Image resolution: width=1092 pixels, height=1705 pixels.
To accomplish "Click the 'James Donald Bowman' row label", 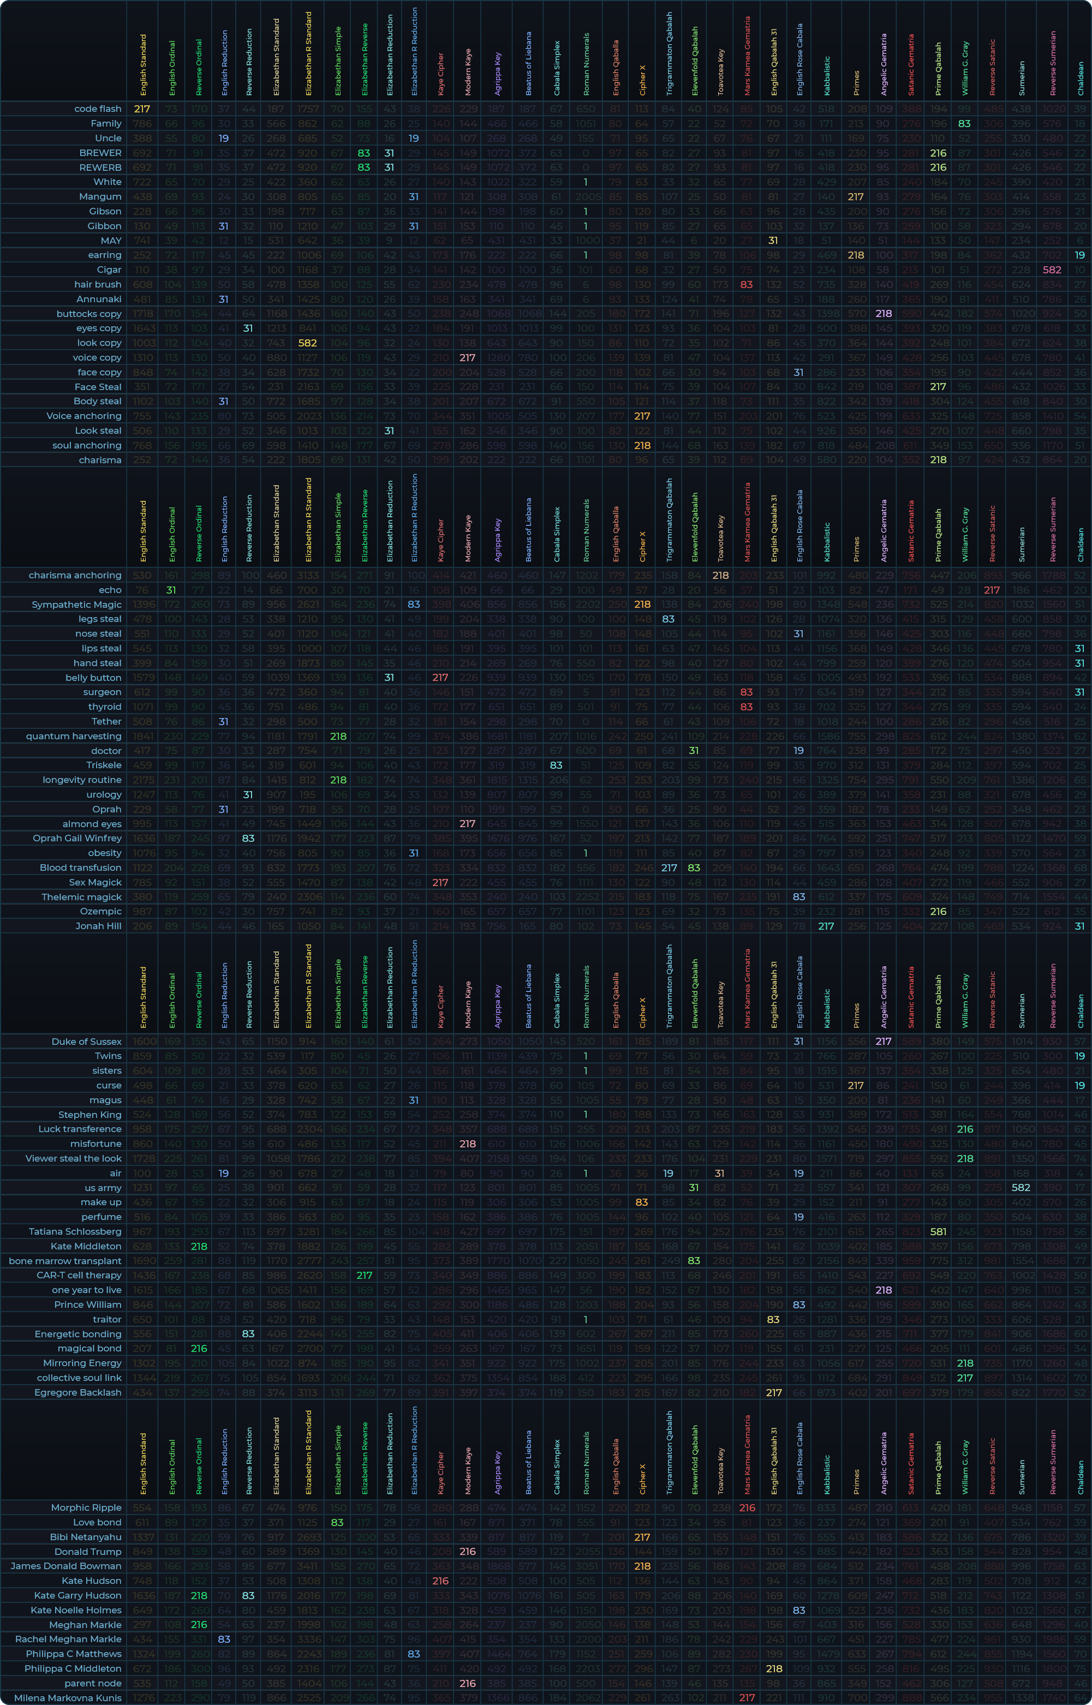I will tap(65, 1566).
